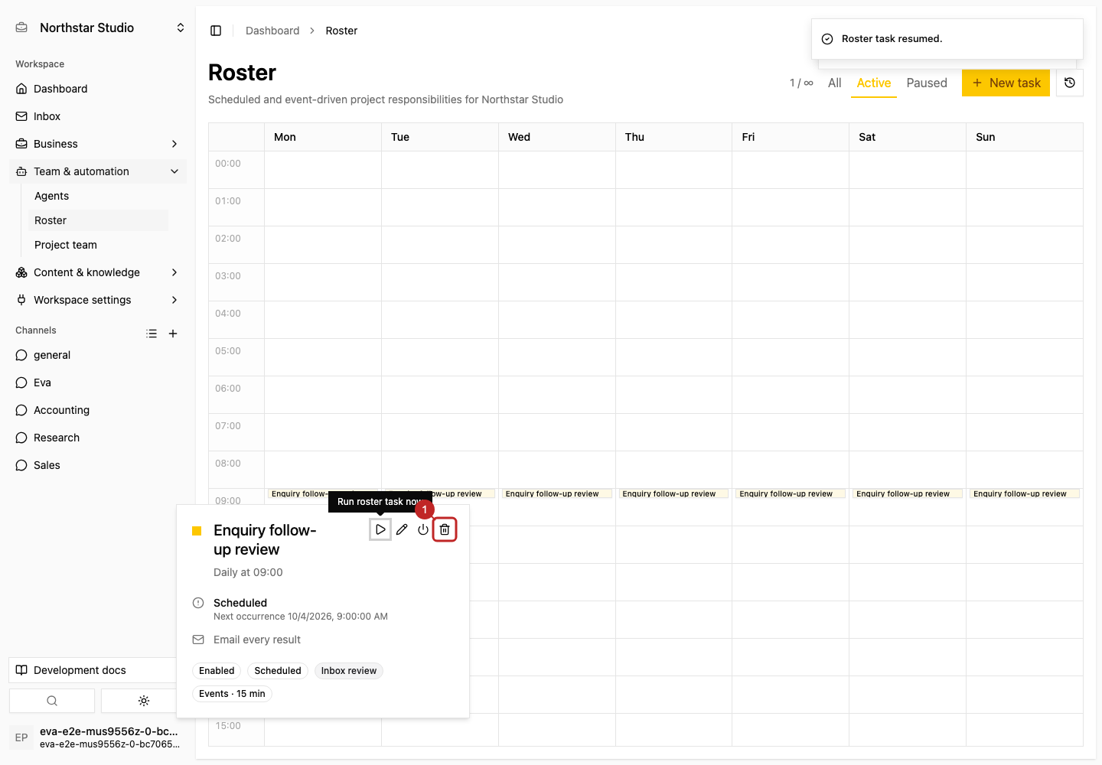Viewport: 1102px width, 765px height.
Task: Create a New task
Action: coord(1006,83)
